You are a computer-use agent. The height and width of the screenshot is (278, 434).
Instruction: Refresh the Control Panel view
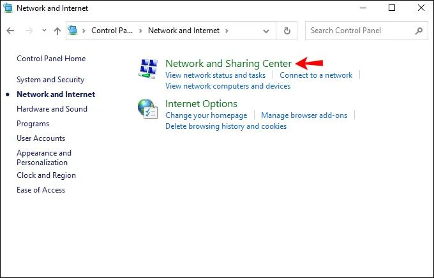(x=287, y=31)
